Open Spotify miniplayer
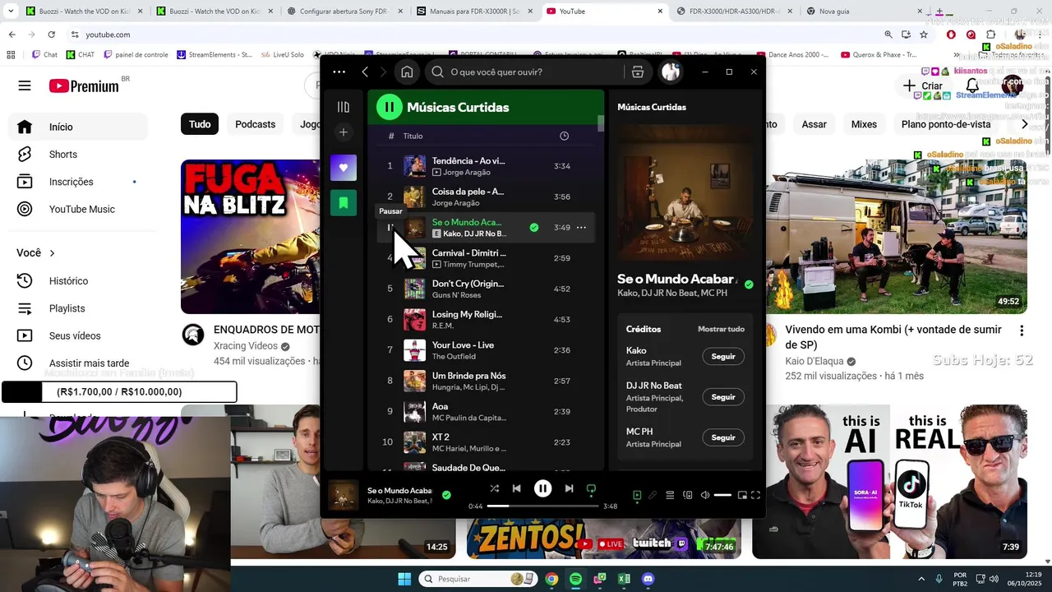This screenshot has height=592, width=1052. click(x=742, y=495)
